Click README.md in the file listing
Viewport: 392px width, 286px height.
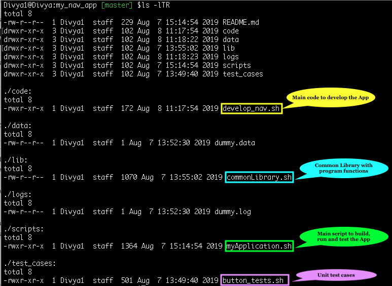(241, 22)
